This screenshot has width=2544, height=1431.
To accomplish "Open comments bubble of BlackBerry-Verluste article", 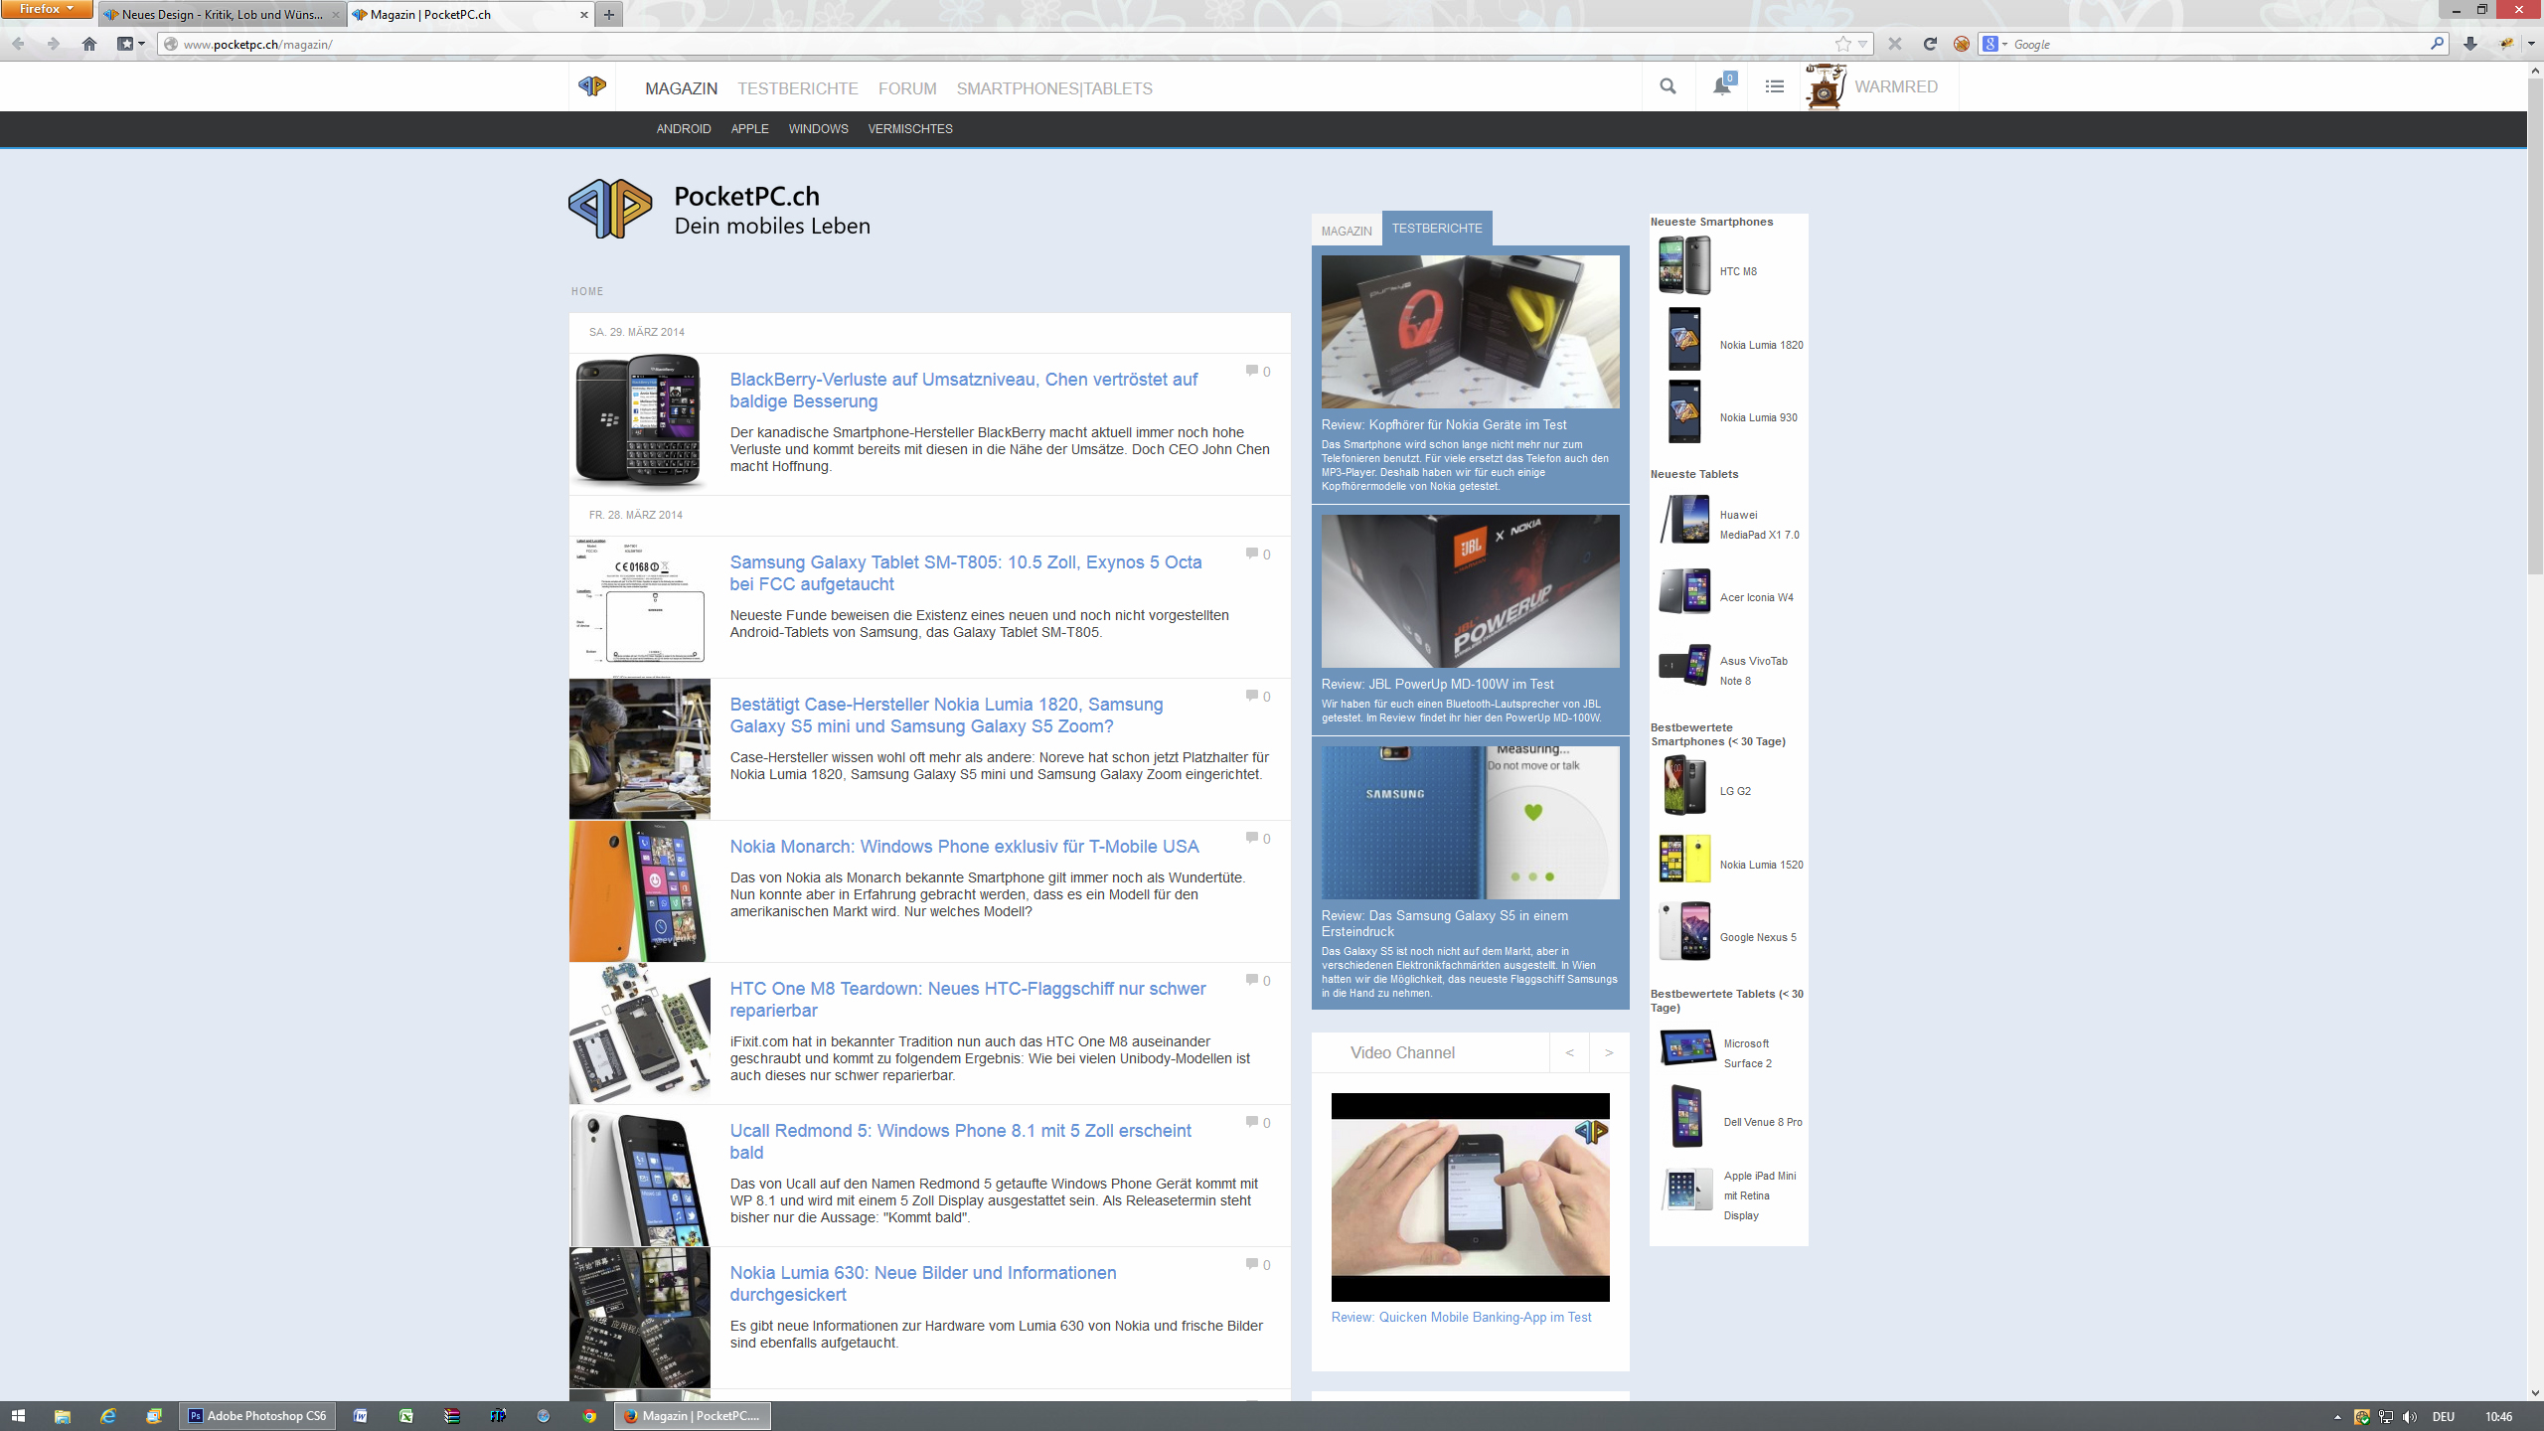I will (1252, 371).
